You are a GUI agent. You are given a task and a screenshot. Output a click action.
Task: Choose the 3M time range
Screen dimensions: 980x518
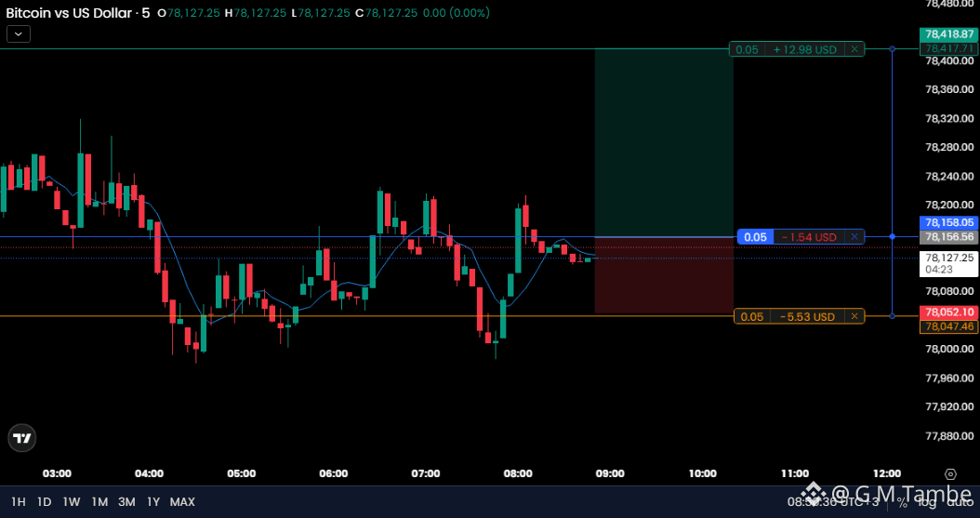tap(126, 502)
